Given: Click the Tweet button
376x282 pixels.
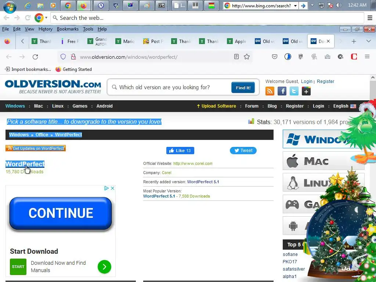Looking at the screenshot, I should click(243, 151).
